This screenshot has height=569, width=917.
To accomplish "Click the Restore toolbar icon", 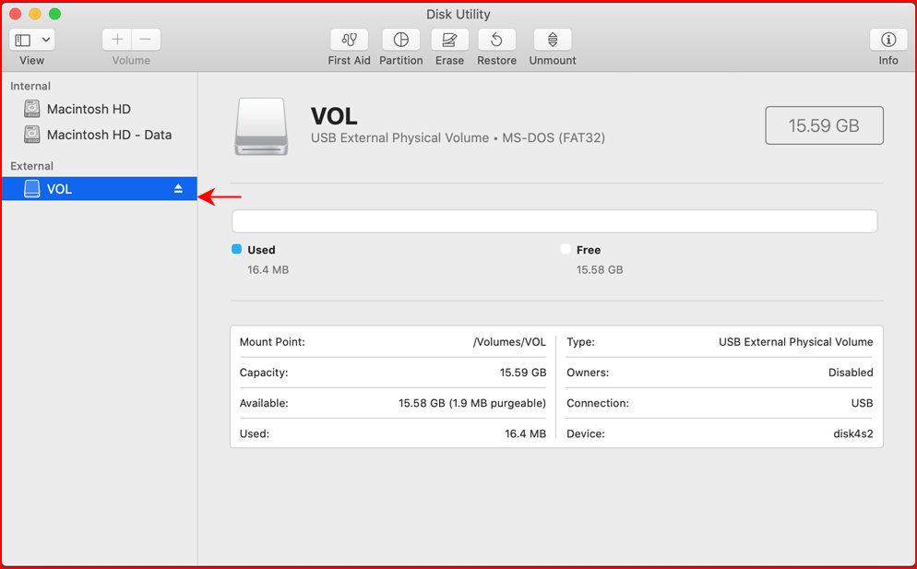I will click(496, 40).
